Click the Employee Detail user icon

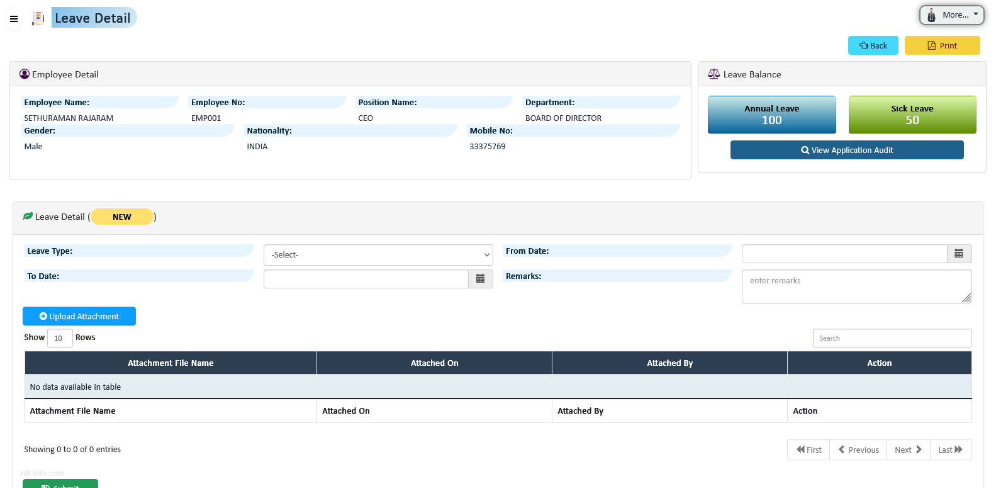pyautogui.click(x=25, y=74)
